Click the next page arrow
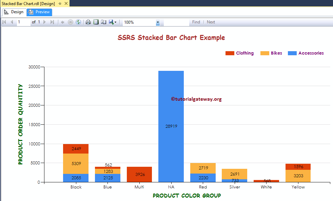 tap(44, 22)
